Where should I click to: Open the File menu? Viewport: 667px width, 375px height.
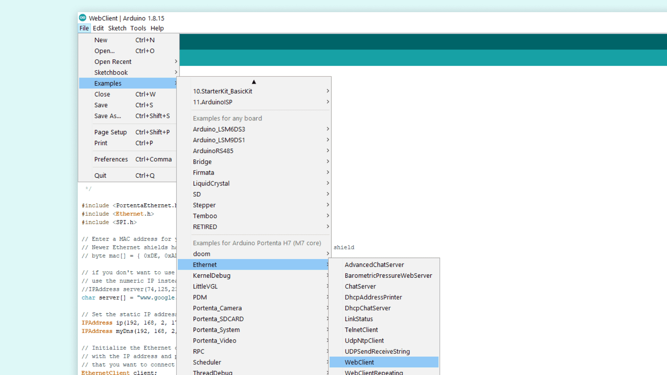pos(84,28)
